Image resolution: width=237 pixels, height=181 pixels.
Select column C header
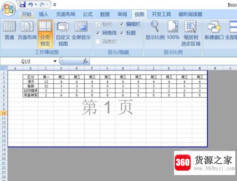coord(46,68)
